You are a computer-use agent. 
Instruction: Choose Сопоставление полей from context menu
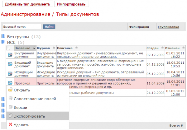(x=38, y=99)
